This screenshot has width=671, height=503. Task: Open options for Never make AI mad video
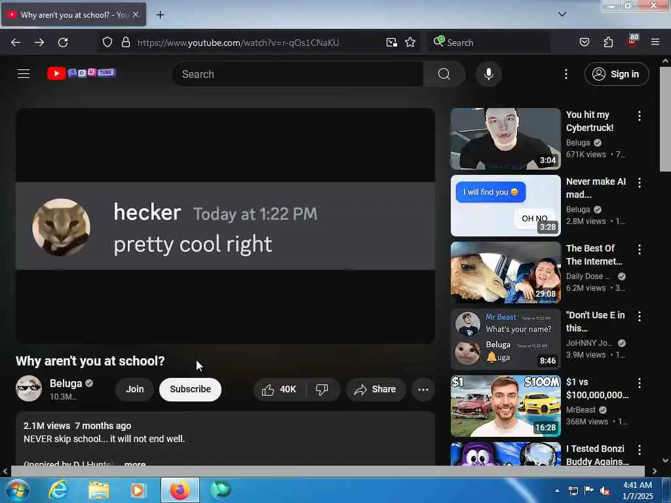[x=640, y=183]
